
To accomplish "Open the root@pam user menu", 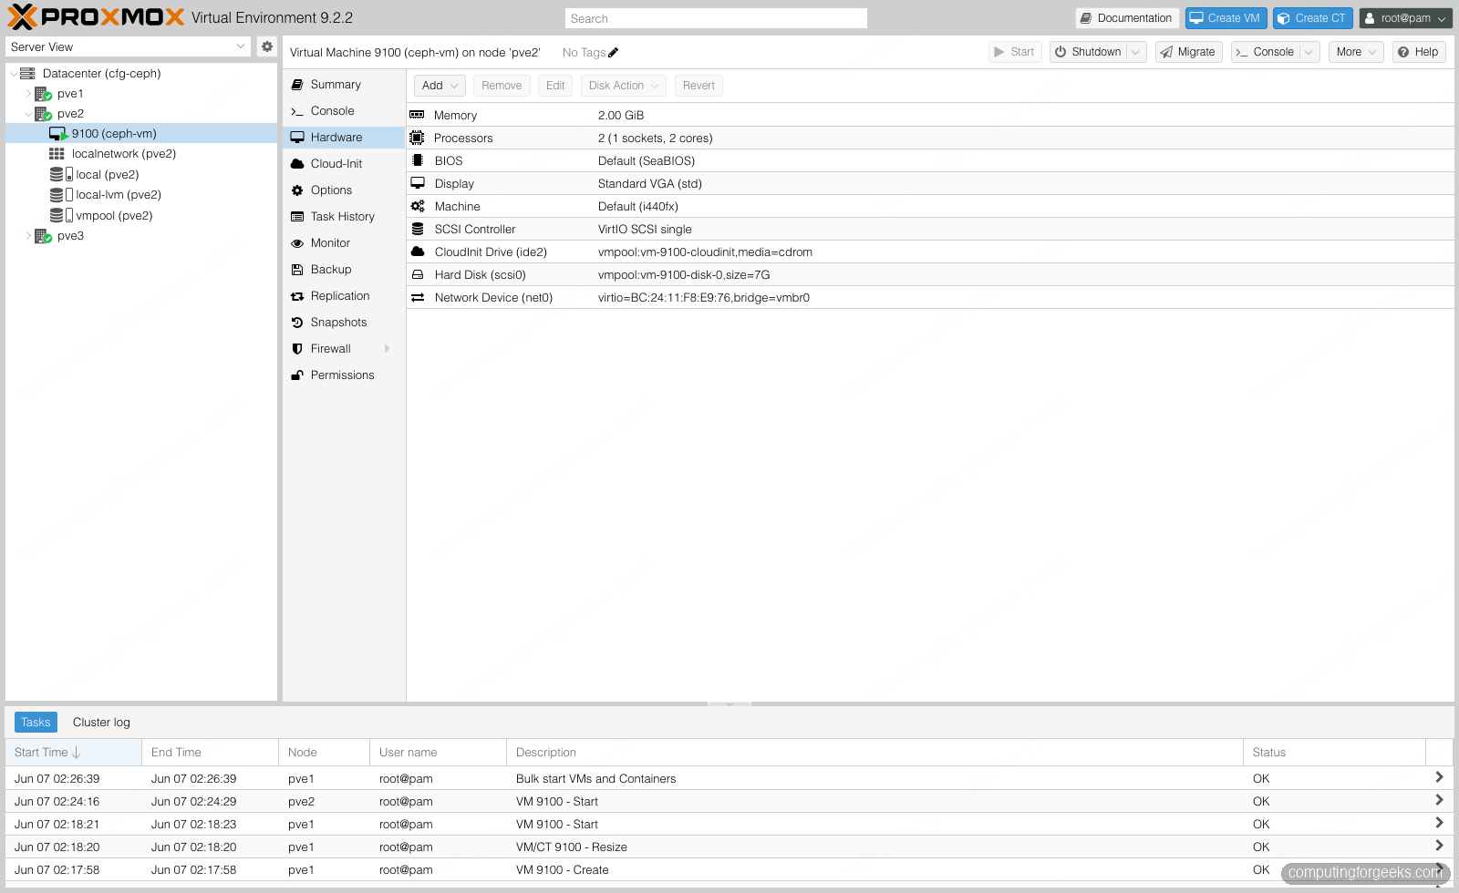I will click(x=1405, y=18).
